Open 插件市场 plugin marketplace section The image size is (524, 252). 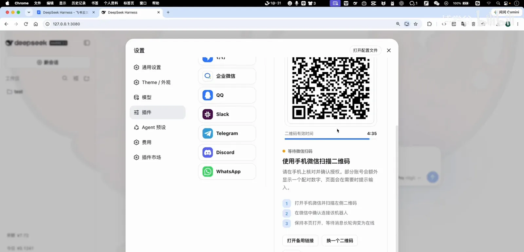tap(158, 157)
